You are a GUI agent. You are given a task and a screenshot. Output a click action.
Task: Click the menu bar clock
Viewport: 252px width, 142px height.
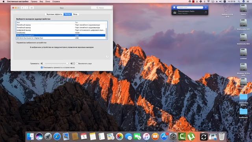pyautogui.click(x=232, y=2)
